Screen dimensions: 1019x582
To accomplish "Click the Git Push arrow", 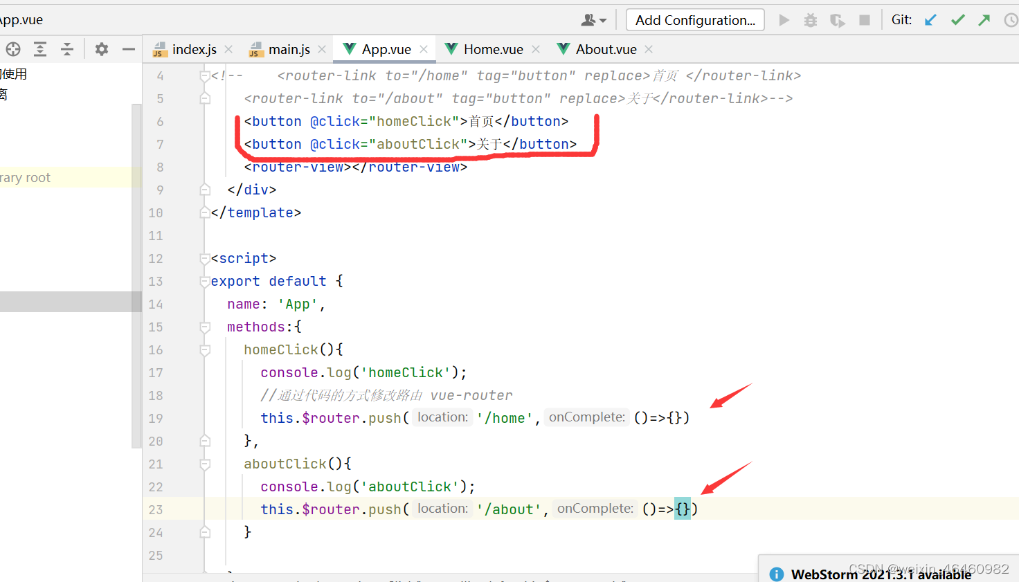I will coord(984,20).
